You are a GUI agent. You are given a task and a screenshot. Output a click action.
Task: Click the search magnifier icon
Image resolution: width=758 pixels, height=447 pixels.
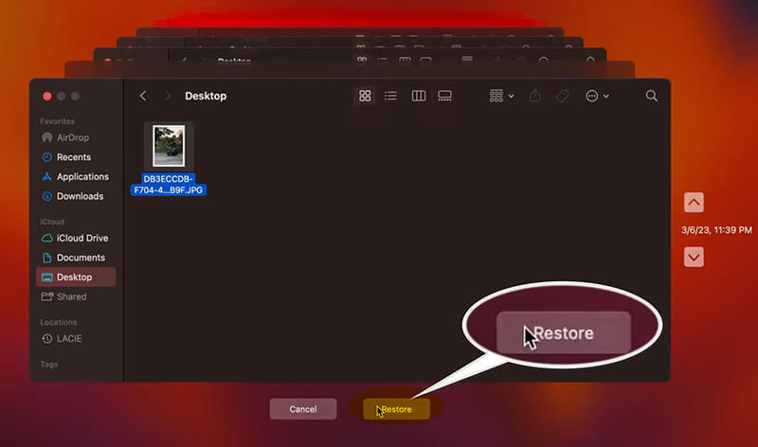click(x=651, y=96)
